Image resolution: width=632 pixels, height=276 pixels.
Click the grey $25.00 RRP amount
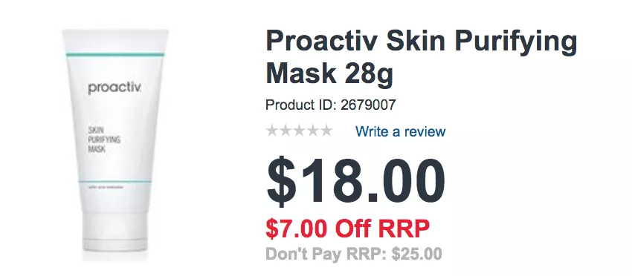point(417,254)
